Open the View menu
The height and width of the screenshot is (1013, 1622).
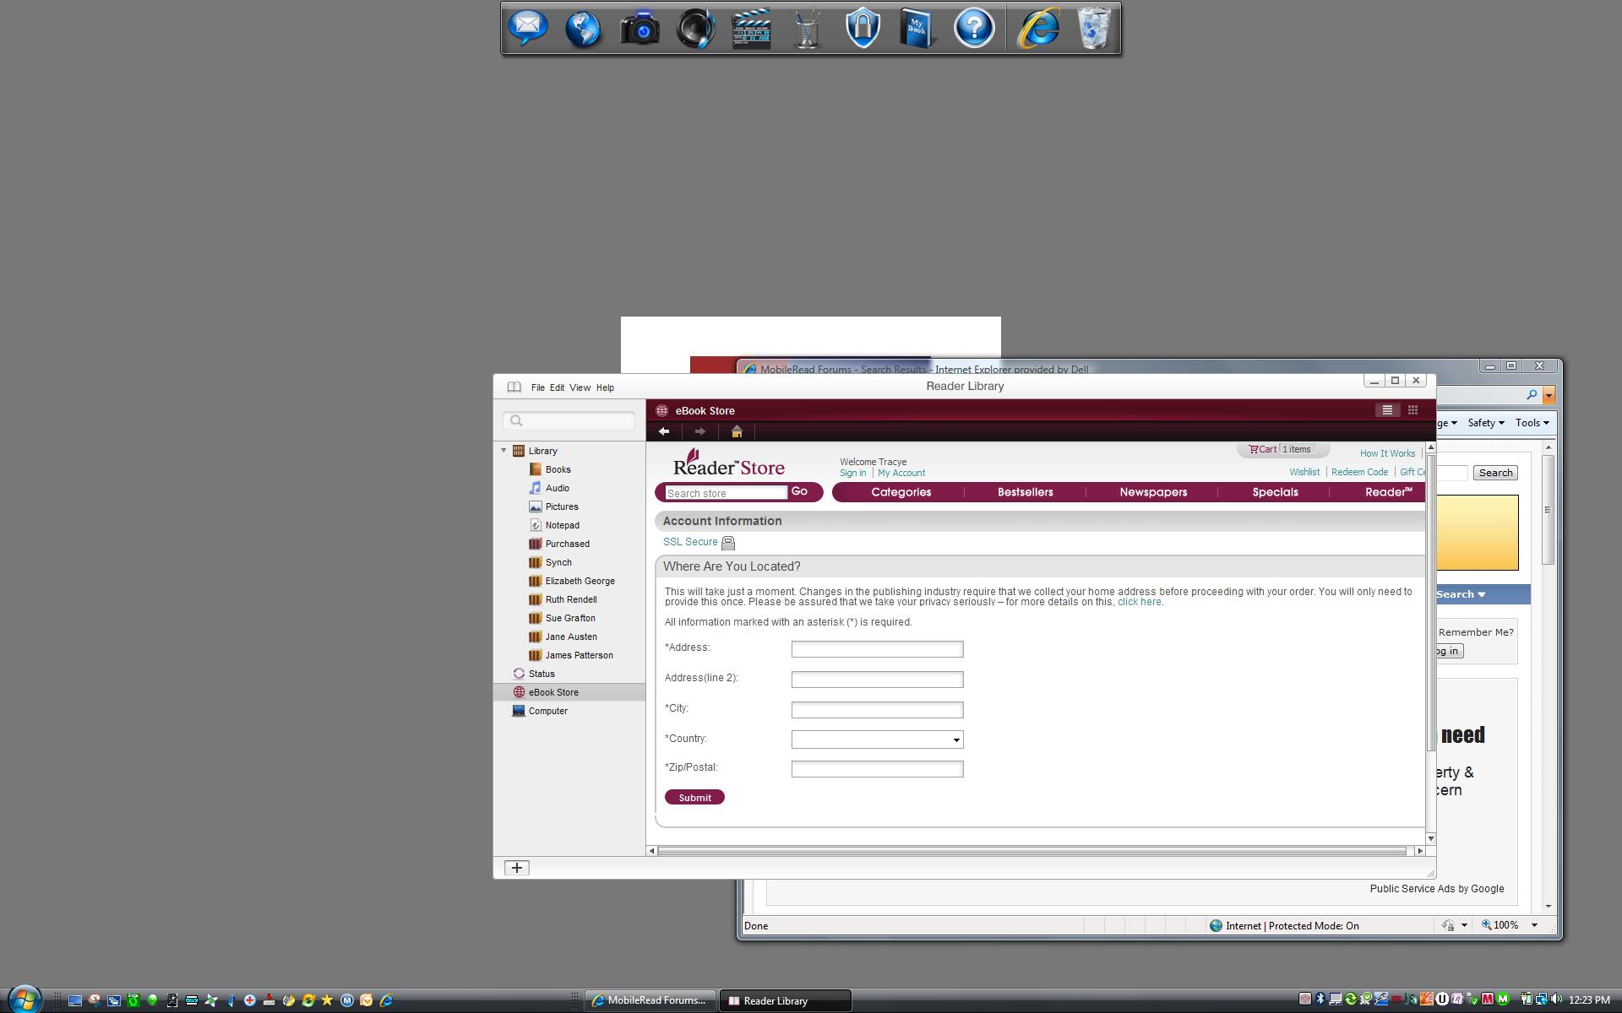(x=580, y=387)
